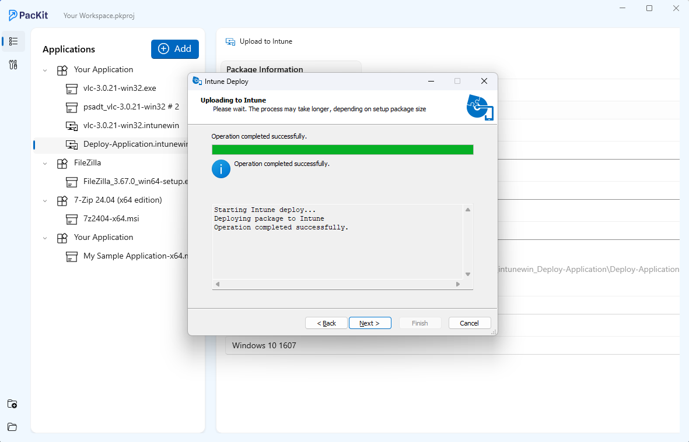Click the new project folder icon
689x442 pixels.
pyautogui.click(x=12, y=404)
